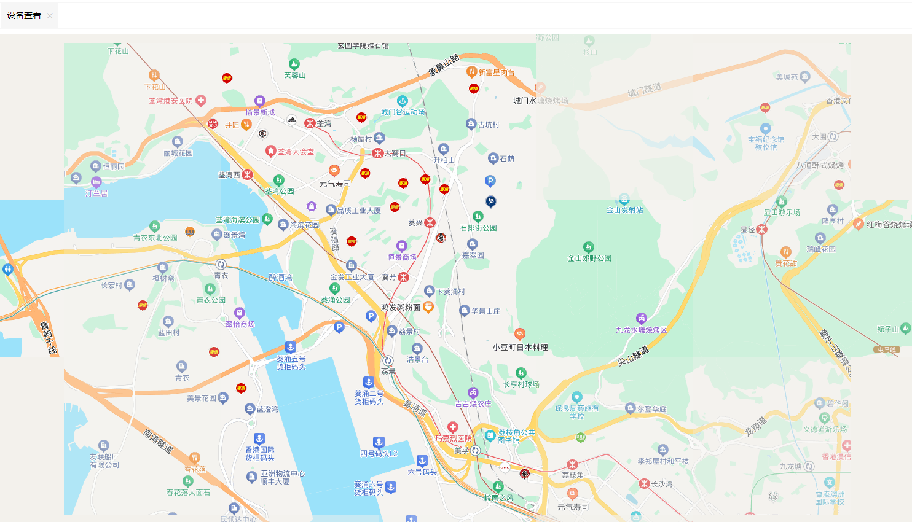Click the 显径 station marker
Image resolution: width=912 pixels, height=522 pixels.
point(762,229)
